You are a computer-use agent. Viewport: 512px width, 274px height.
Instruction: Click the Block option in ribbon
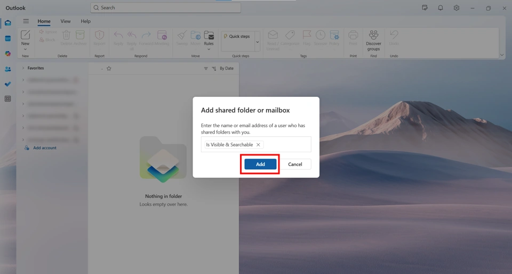tap(47, 40)
